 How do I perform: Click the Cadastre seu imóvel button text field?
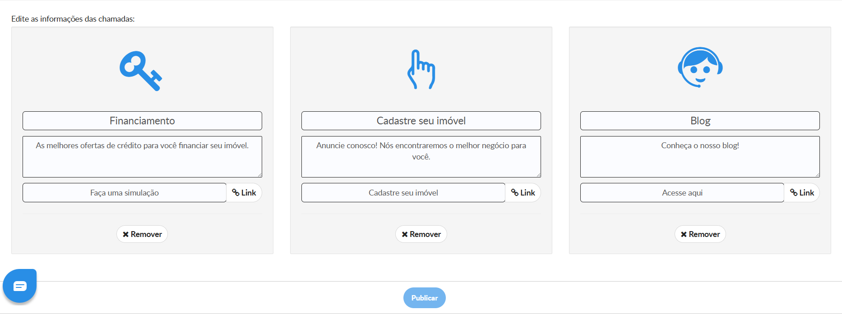tap(403, 193)
